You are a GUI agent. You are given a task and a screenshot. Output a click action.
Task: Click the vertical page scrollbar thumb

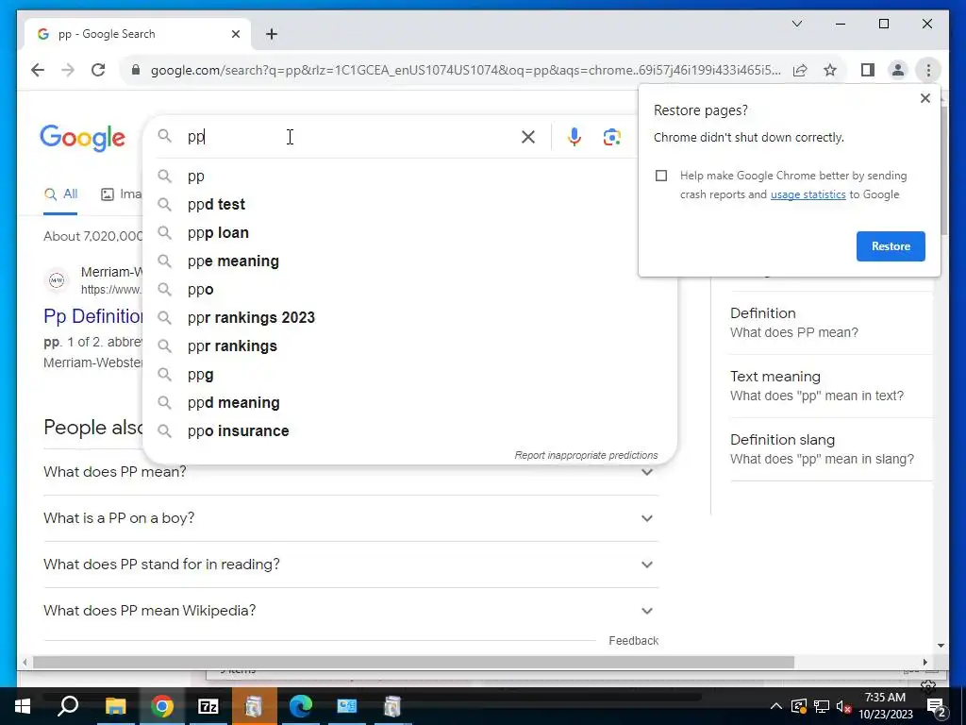[943, 170]
